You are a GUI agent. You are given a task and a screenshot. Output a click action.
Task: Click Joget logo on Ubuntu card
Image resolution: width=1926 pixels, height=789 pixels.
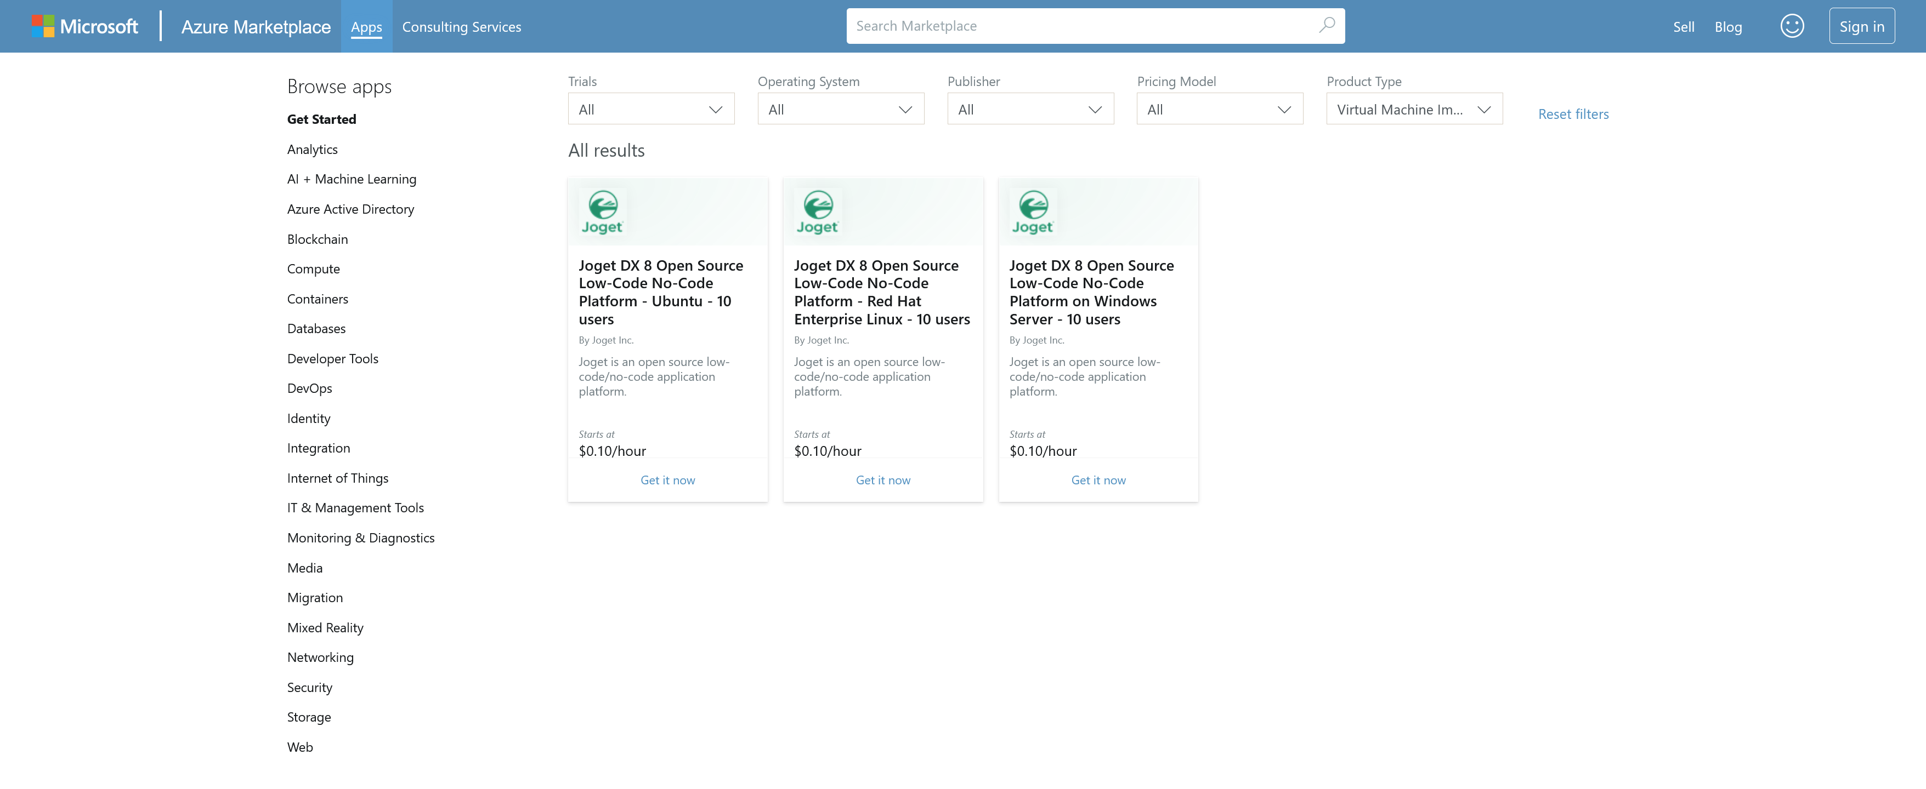(603, 212)
